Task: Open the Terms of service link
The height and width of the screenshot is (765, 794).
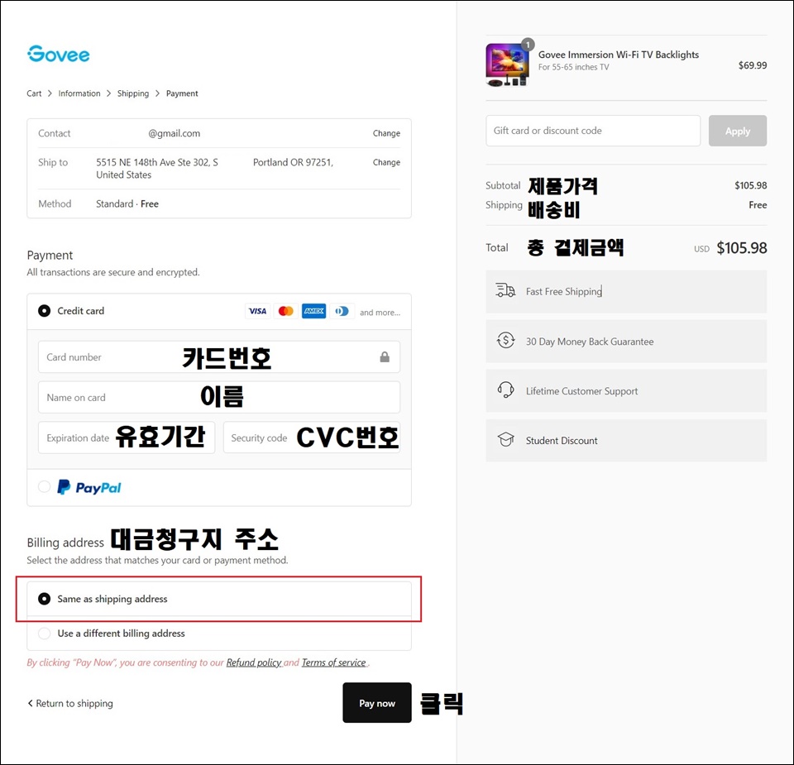Action: (x=333, y=662)
